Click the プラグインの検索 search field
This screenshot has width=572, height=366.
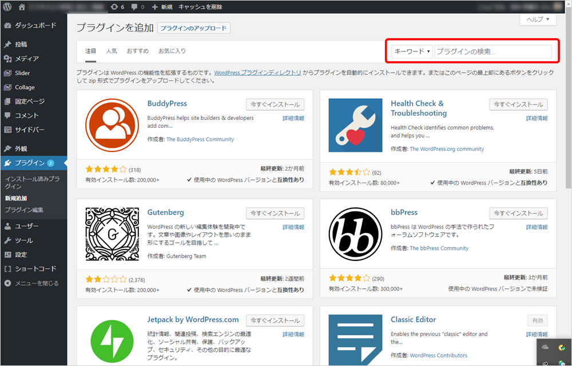(493, 52)
